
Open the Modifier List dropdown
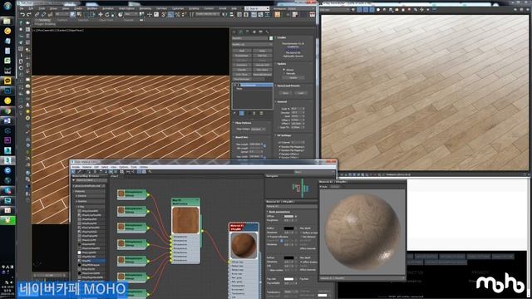(x=252, y=44)
